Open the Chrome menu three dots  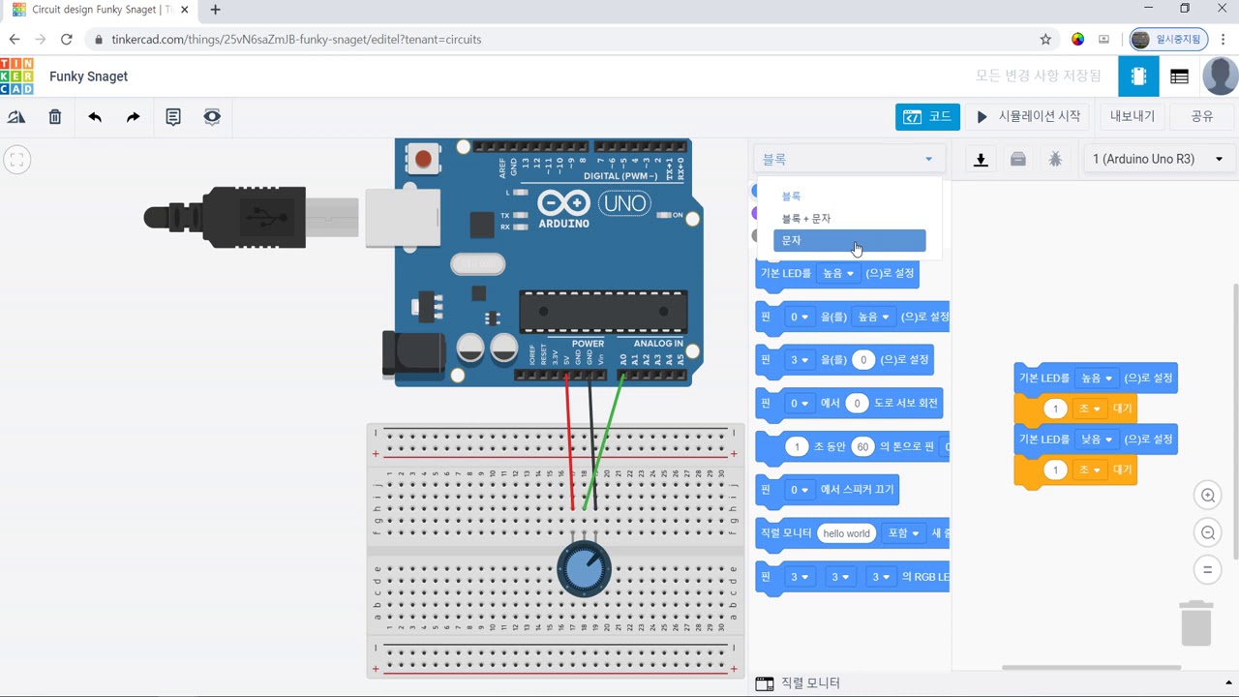coord(1224,40)
